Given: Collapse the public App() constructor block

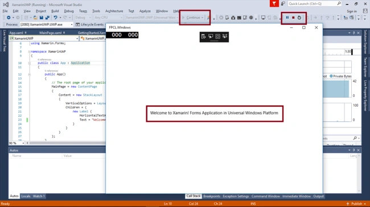Looking at the screenshot, I should [29, 74].
